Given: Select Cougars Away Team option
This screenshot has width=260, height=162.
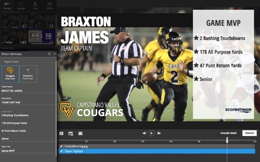Looking at the screenshot, I should pyautogui.click(x=10, y=74).
